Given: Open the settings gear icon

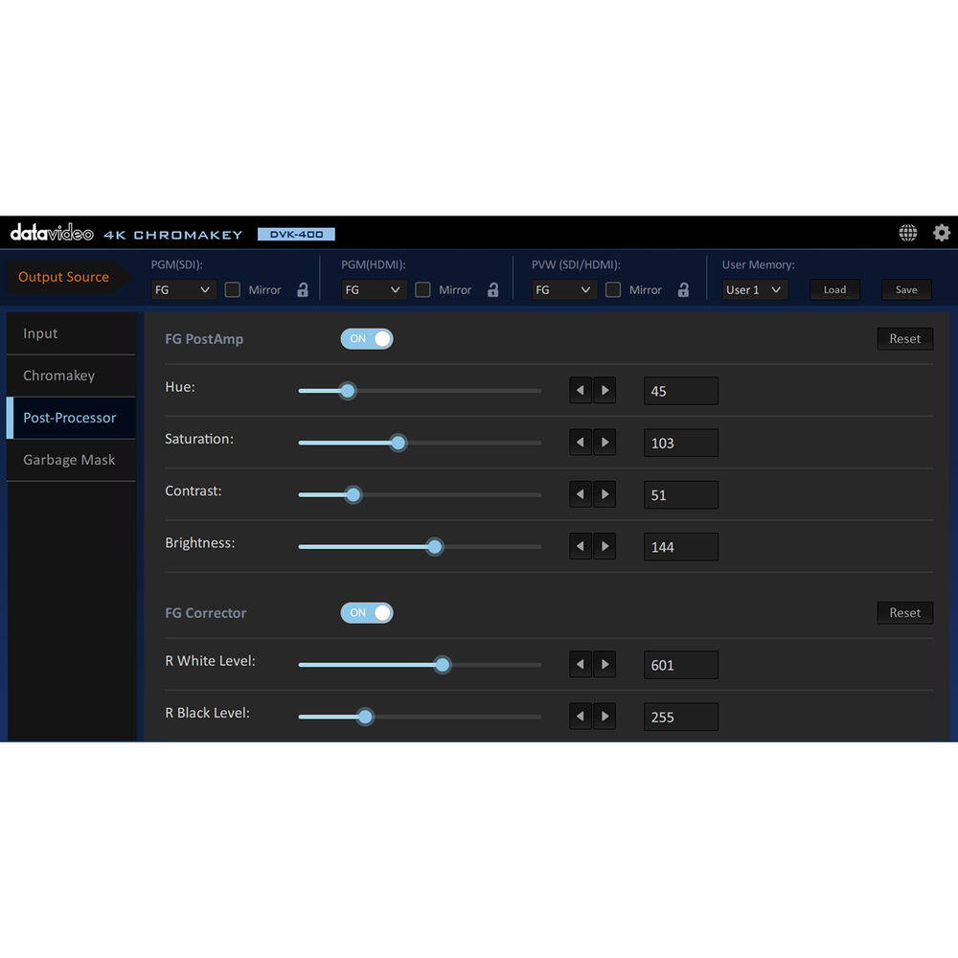Looking at the screenshot, I should pyautogui.click(x=942, y=233).
